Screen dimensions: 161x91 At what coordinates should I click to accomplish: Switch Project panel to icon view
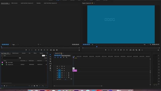4,86
